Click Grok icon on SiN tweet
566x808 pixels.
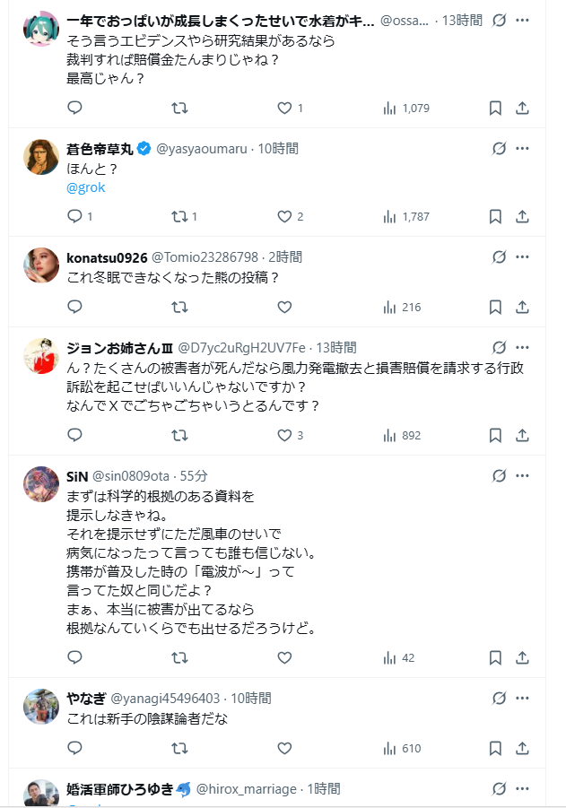pyautogui.click(x=500, y=476)
